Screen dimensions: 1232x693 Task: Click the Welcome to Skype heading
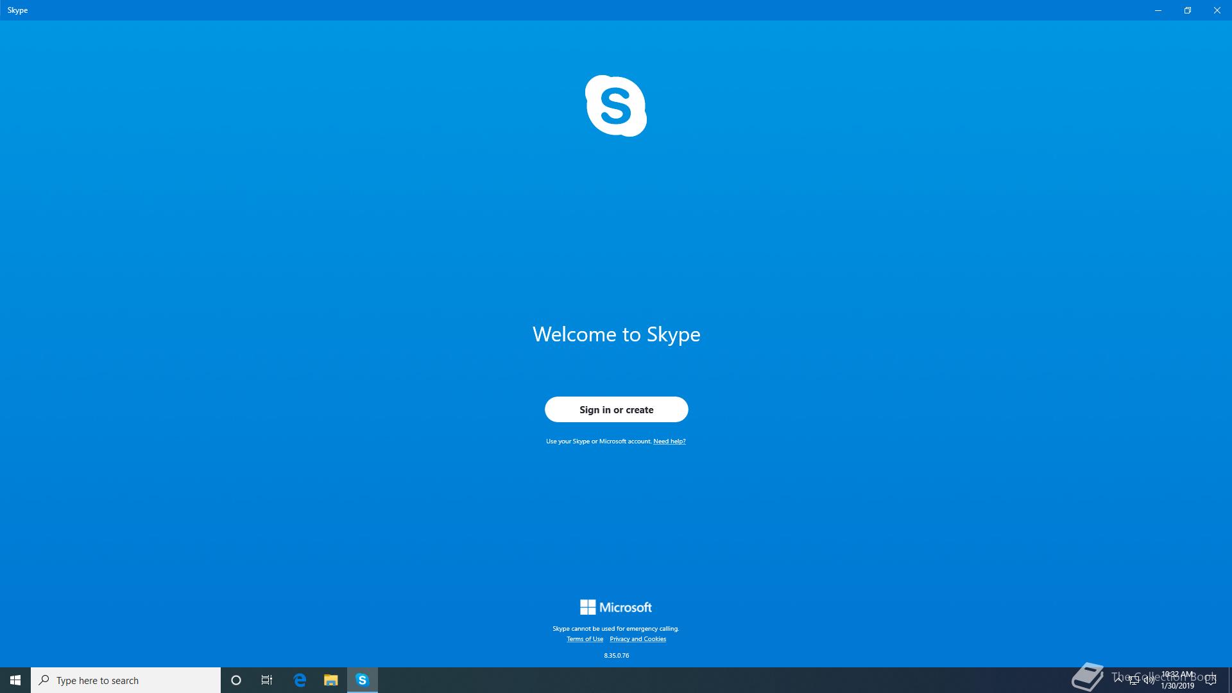(x=616, y=334)
